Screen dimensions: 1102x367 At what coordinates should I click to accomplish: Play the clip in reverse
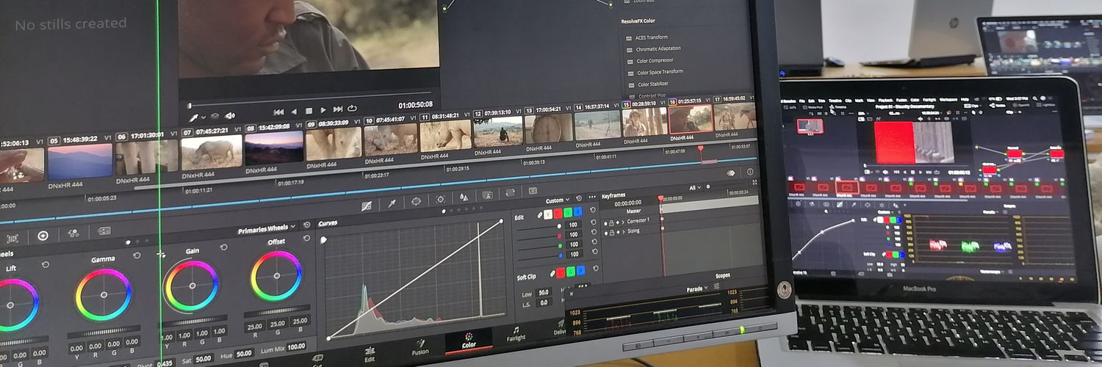[x=294, y=112]
